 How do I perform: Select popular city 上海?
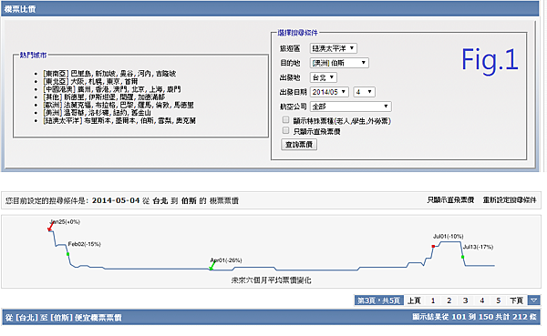(156, 89)
